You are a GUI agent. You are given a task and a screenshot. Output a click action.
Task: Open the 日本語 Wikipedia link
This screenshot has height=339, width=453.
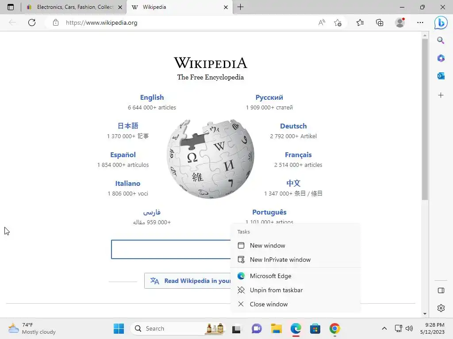(x=128, y=126)
